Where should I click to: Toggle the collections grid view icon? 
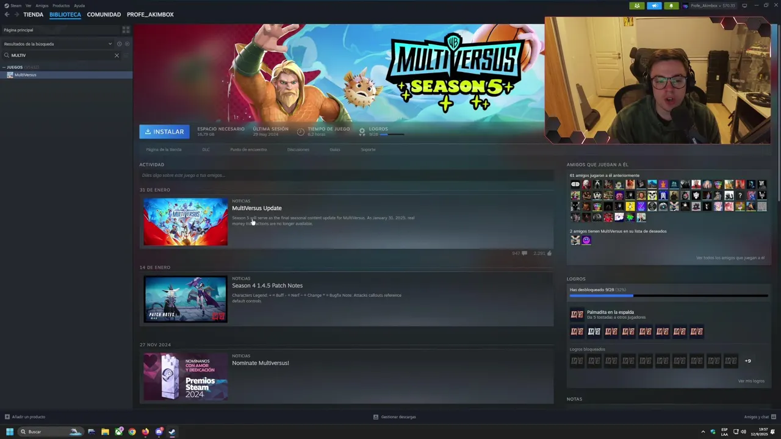click(x=126, y=30)
